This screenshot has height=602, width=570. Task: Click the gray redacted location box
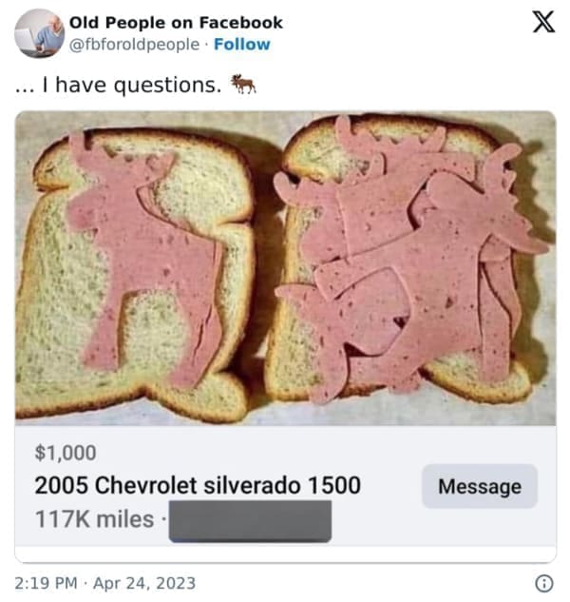[250, 521]
